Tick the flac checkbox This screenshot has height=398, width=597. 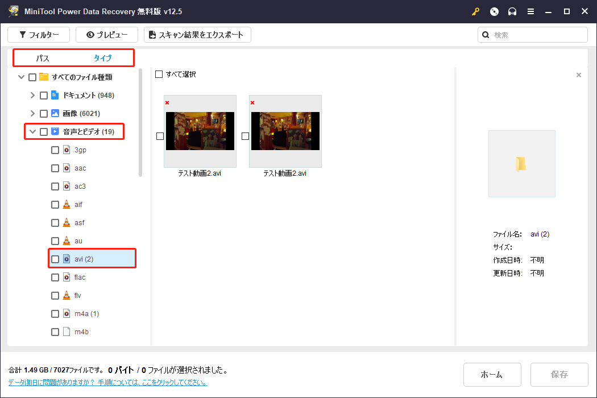[x=55, y=277]
